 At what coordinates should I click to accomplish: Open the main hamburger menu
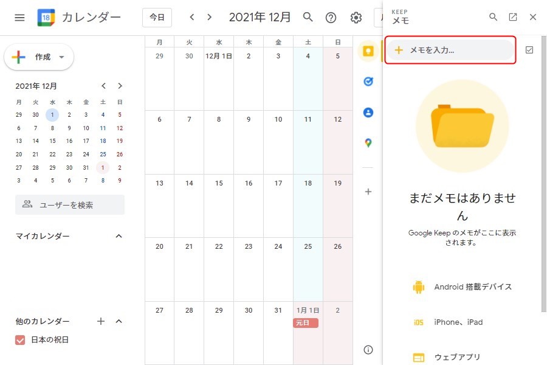click(19, 18)
